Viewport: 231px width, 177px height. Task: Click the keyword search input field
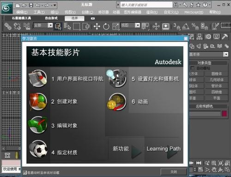(x=146, y=5)
